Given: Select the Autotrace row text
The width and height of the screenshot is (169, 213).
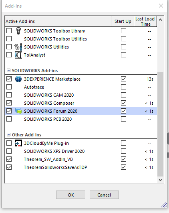Looking at the screenshot, I should pyautogui.click(x=34, y=87).
